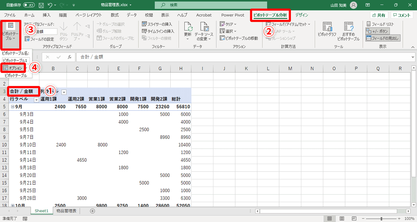Open the ファイル tab
Viewport: 417px width, 222px height.
[x=10, y=15]
